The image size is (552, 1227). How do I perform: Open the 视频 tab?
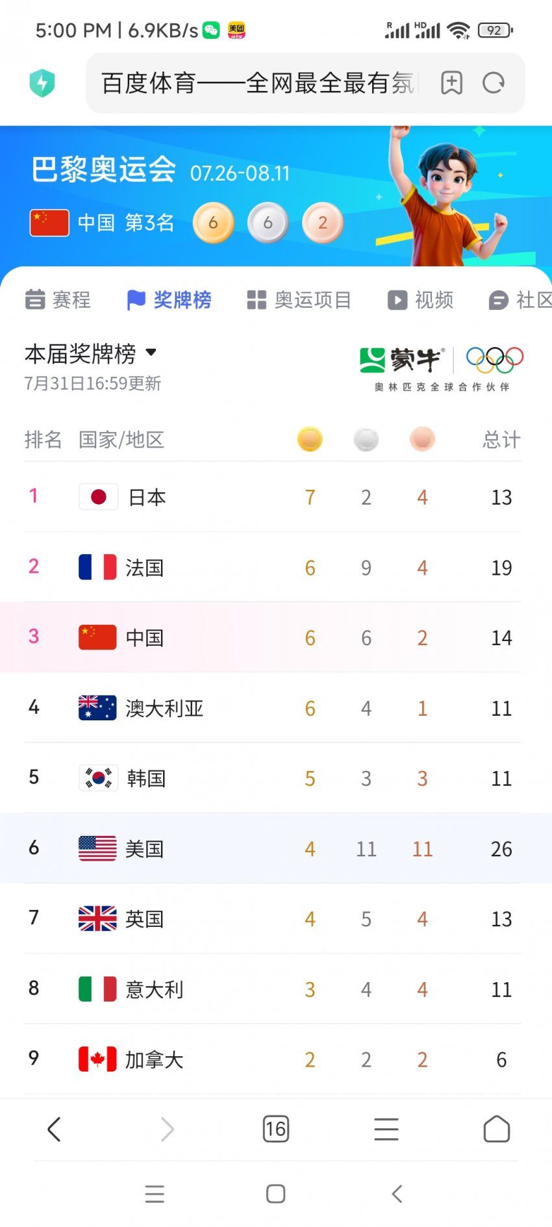(420, 300)
